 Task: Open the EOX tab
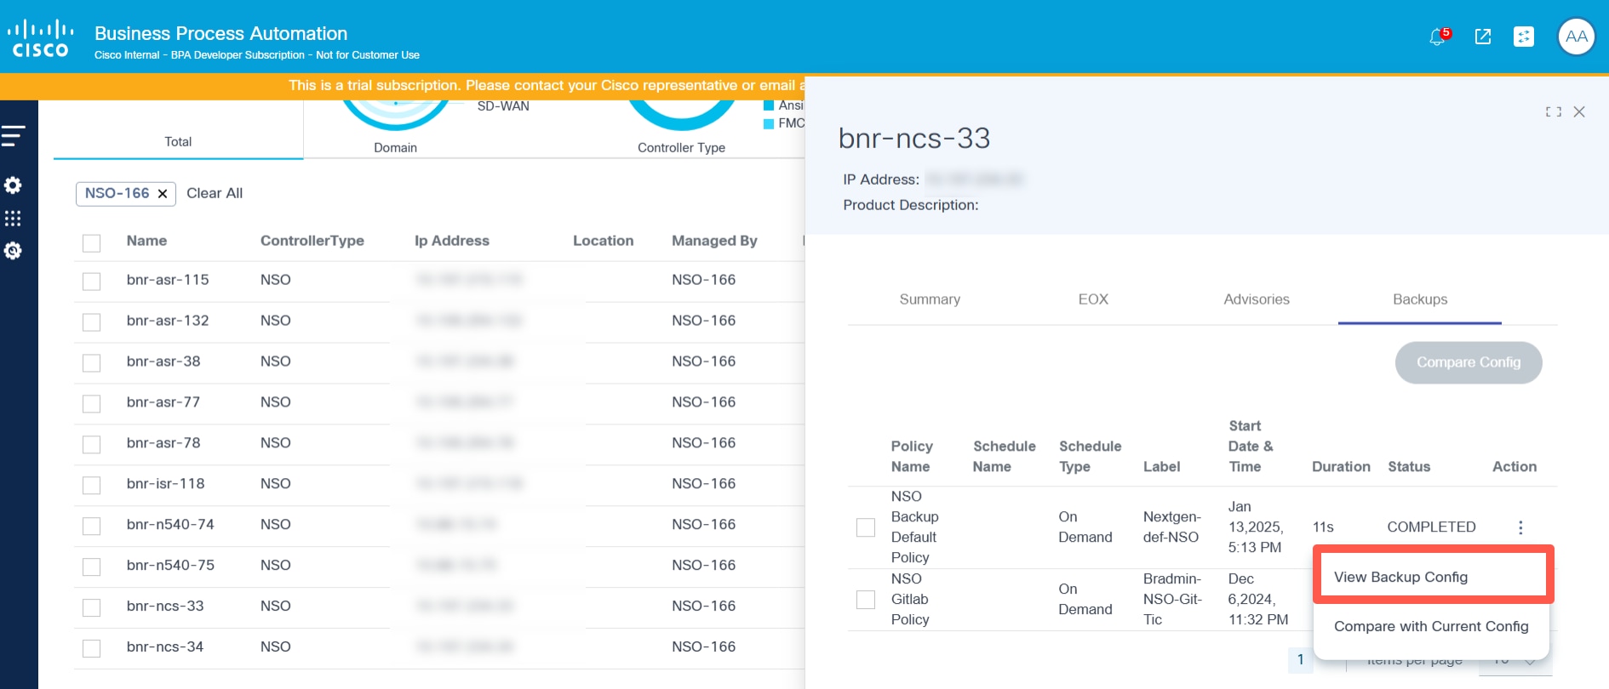(x=1093, y=299)
